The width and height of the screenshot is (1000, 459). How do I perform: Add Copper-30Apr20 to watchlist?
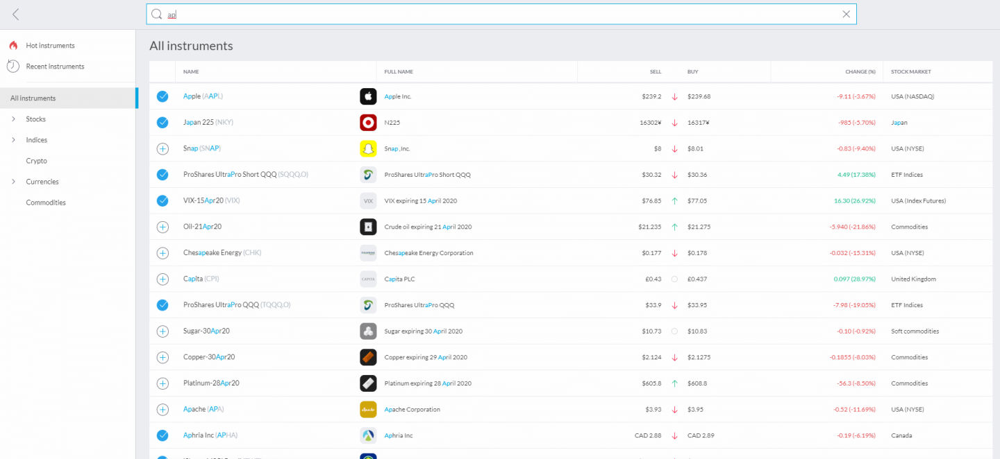click(x=162, y=357)
